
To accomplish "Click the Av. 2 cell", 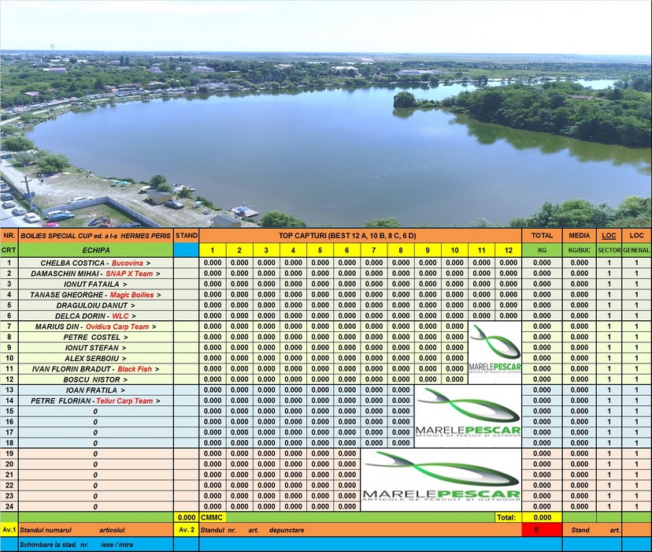I will pos(187,530).
